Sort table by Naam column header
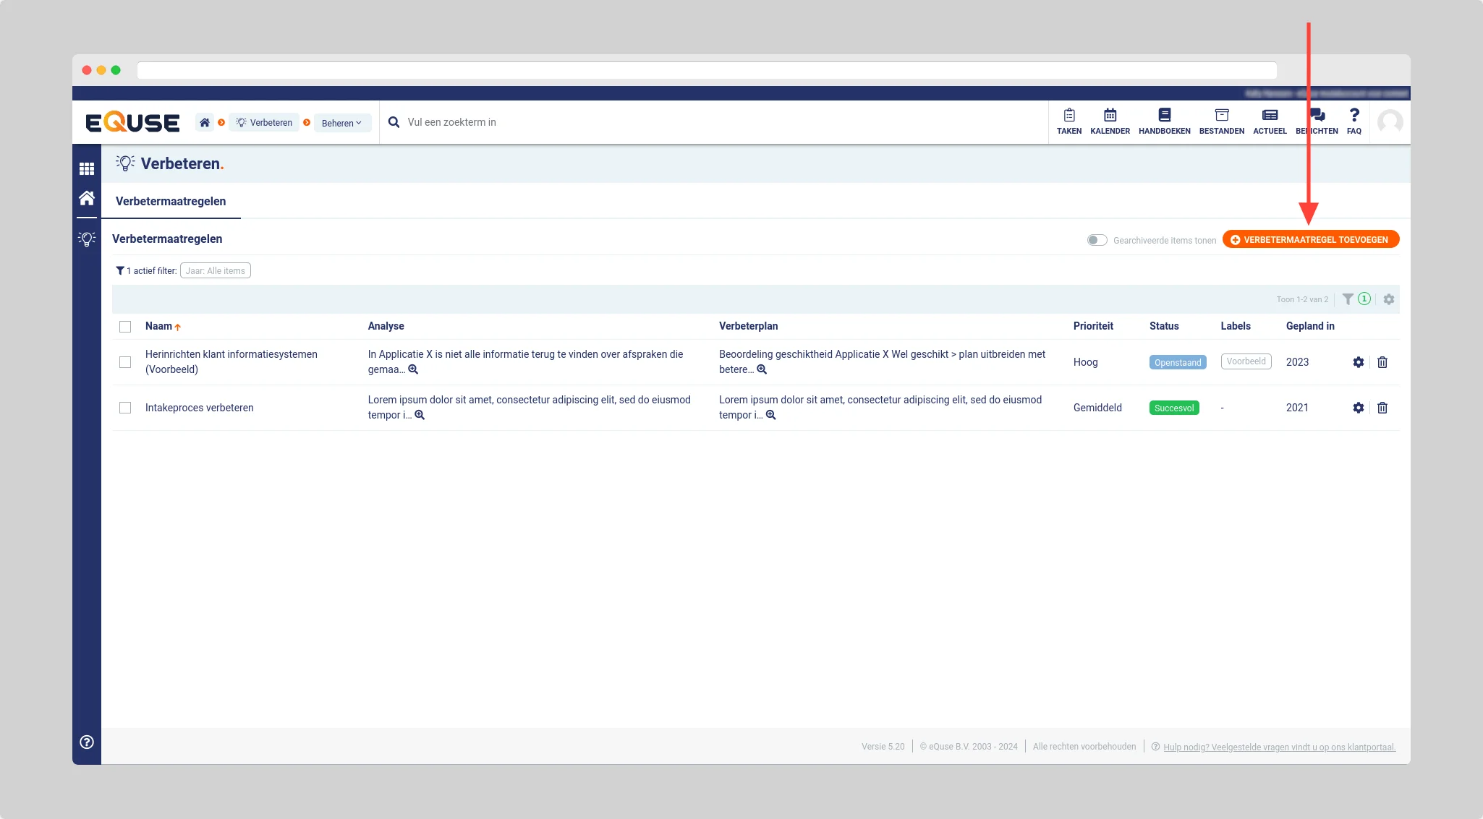 pyautogui.click(x=159, y=327)
